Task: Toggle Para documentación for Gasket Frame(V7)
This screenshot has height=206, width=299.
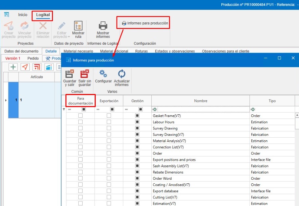Action: tap(81, 116)
